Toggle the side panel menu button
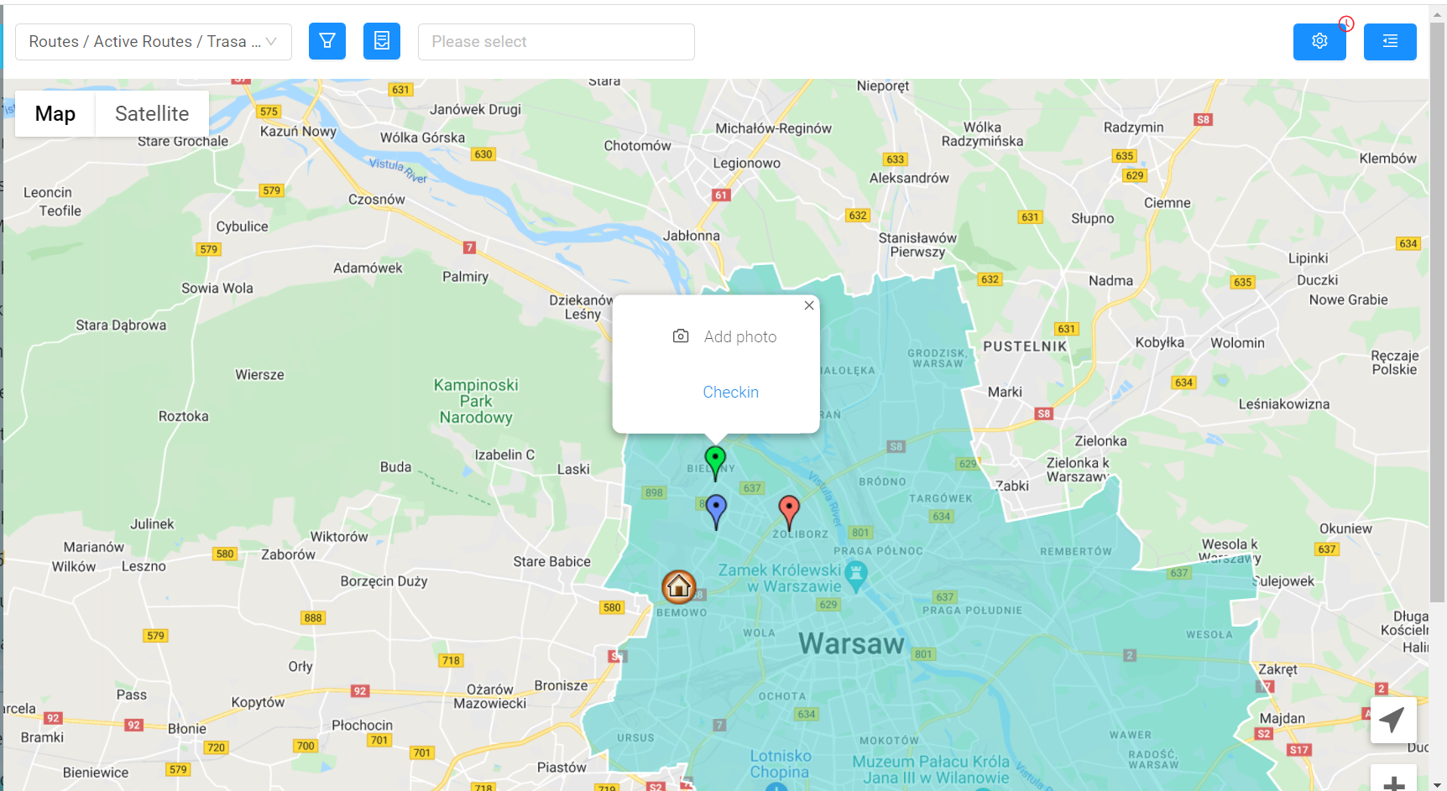This screenshot has width=1447, height=791. [1390, 41]
